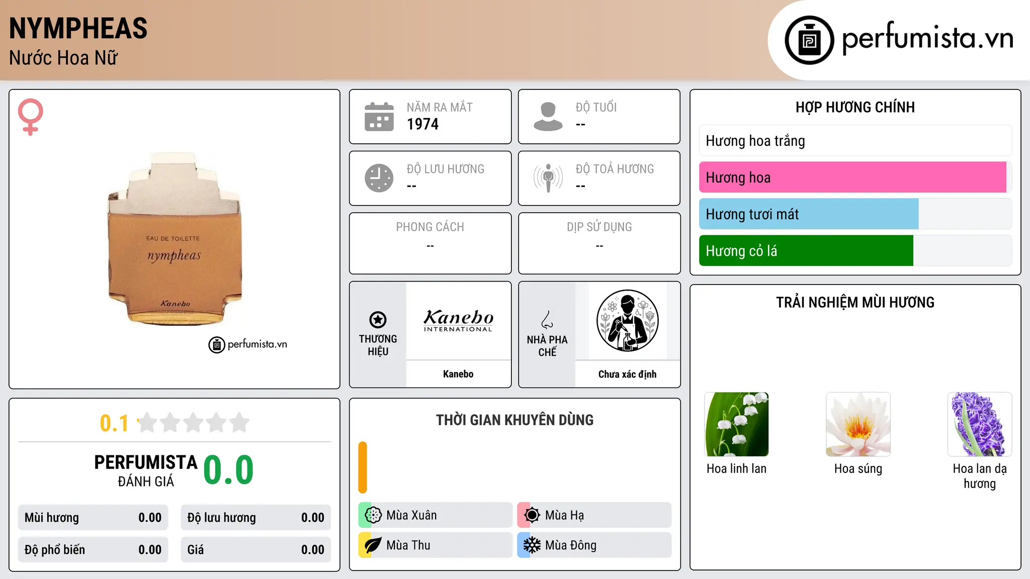This screenshot has width=1030, height=579.
Task: Open the Hoa linh lan note image
Action: click(x=737, y=424)
